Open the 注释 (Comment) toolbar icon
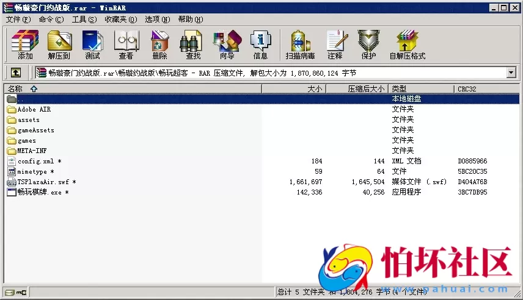Viewport: 523px width, 300px height. point(335,45)
